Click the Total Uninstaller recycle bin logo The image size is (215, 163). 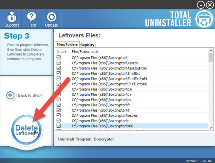tap(204, 19)
